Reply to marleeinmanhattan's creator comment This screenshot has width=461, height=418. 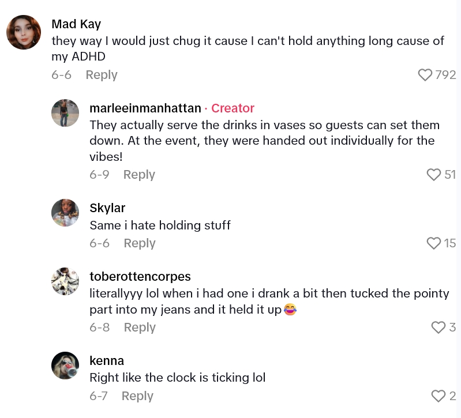coord(139,175)
